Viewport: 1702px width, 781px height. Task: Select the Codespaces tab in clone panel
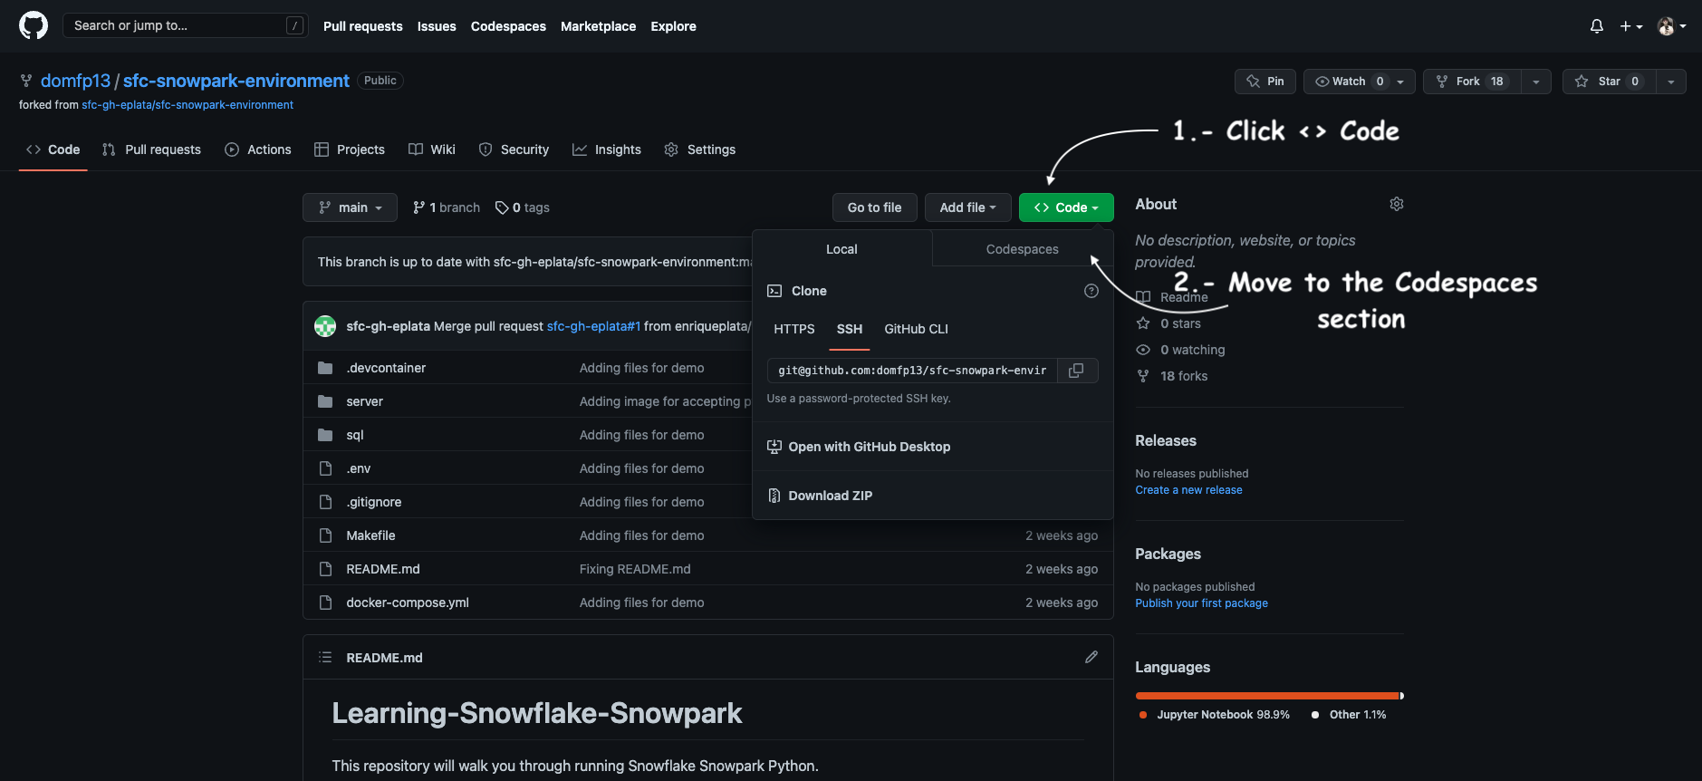1022,249
